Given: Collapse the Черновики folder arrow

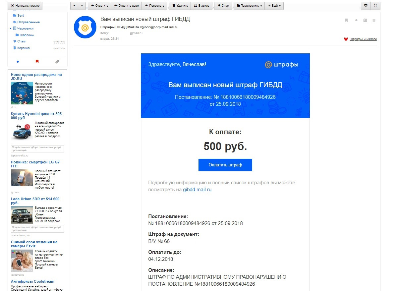Looking at the screenshot, I should point(11,29).
